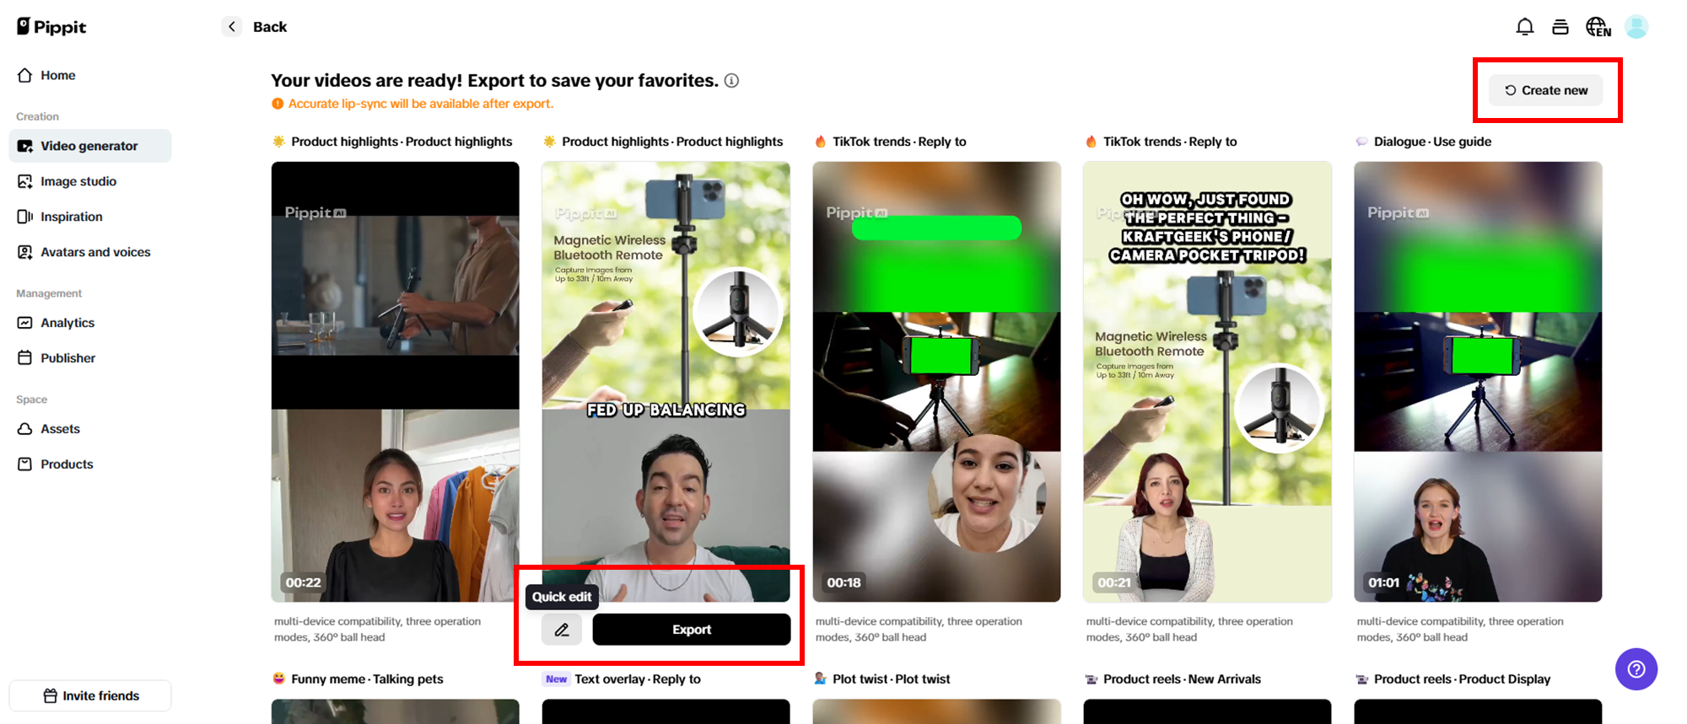
Task: Go to Publisher in sidebar
Action: [67, 358]
